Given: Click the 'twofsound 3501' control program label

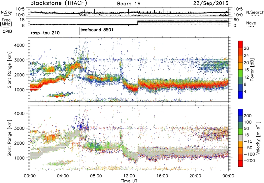Looking at the screenshot, I should point(97,30).
